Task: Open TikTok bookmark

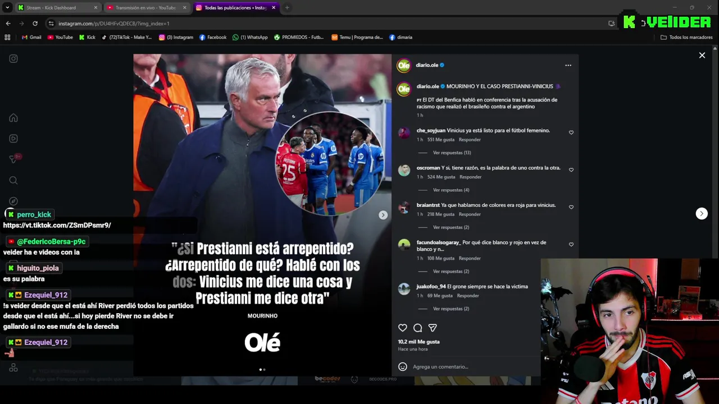Action: click(x=127, y=37)
